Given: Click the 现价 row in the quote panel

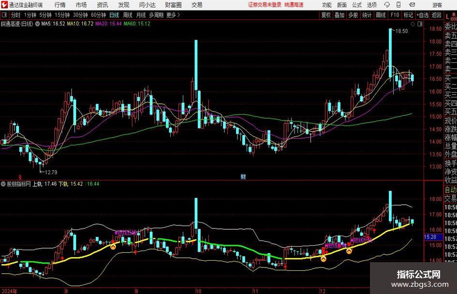Looking at the screenshot, I should [451, 121].
